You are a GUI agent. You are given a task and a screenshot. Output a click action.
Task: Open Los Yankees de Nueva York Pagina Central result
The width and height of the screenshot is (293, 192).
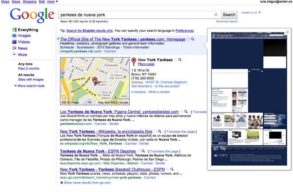click(119, 112)
